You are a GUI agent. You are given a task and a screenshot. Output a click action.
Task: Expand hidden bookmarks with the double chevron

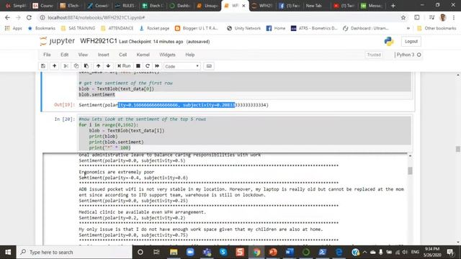pos(408,28)
